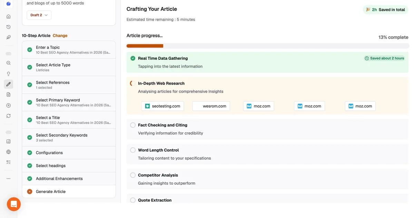
Task: Open the first moz.com source chip
Action: click(x=259, y=106)
